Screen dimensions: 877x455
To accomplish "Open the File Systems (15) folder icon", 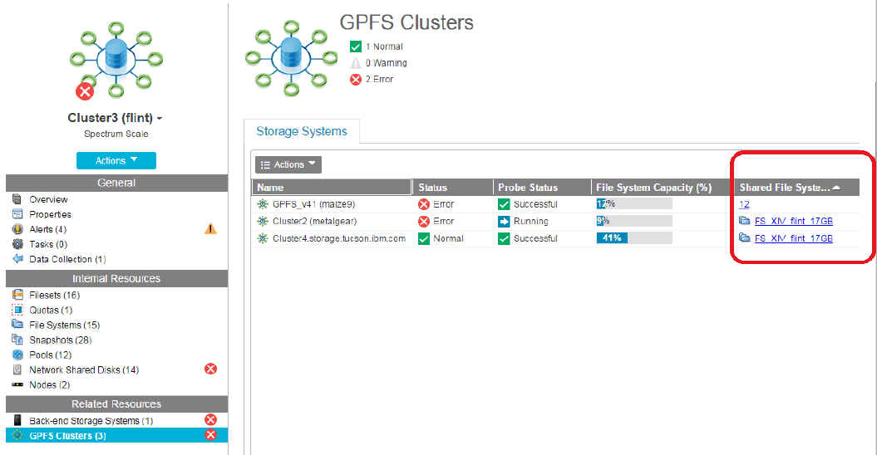I will click(x=17, y=324).
